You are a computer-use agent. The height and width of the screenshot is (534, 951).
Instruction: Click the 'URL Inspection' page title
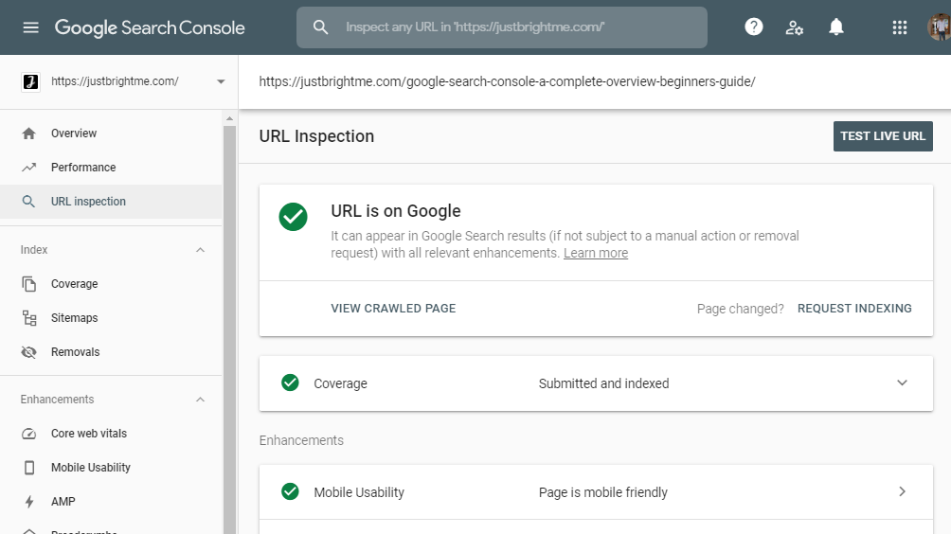click(316, 136)
